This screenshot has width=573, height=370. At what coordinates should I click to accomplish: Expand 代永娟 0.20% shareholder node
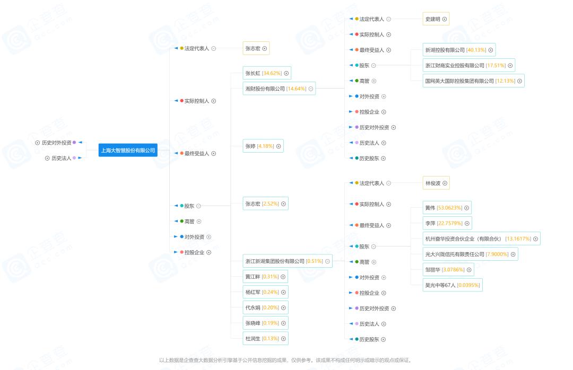tap(283, 308)
